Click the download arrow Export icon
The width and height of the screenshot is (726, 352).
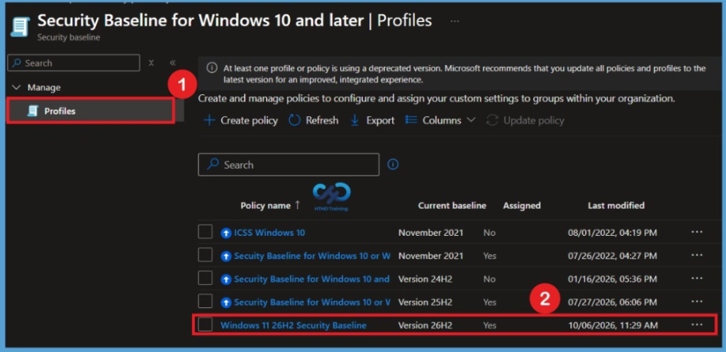coord(354,120)
